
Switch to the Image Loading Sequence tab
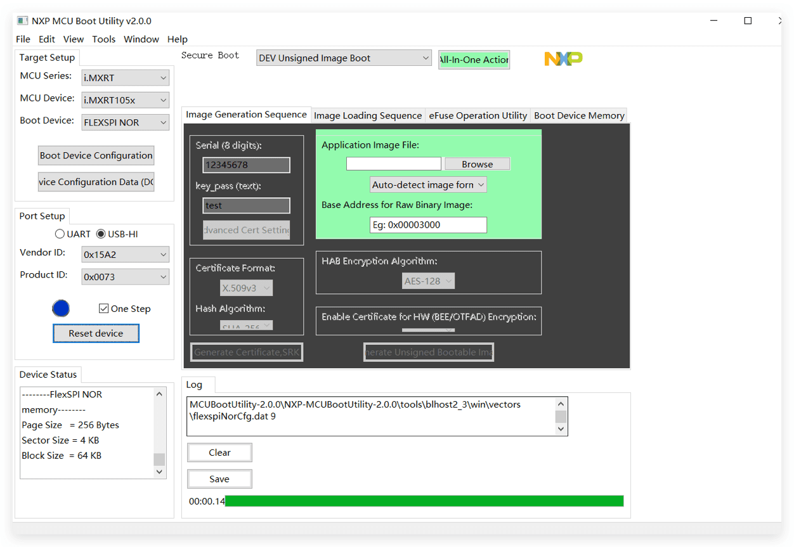368,115
